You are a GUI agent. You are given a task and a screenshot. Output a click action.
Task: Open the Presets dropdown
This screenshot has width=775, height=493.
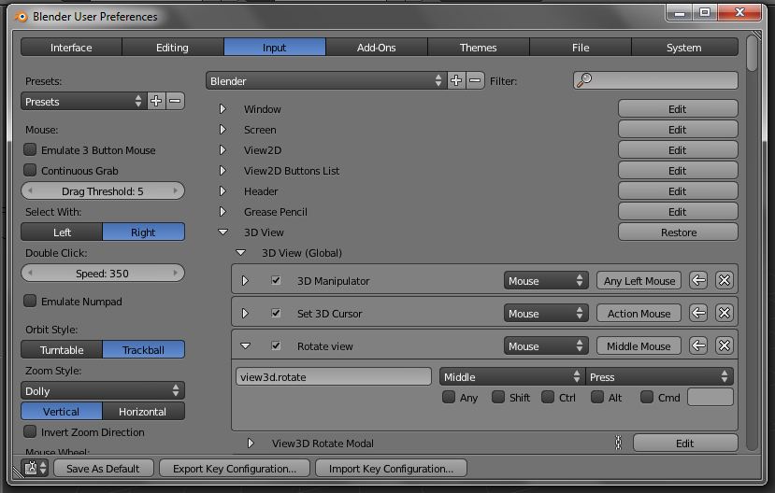pos(83,101)
